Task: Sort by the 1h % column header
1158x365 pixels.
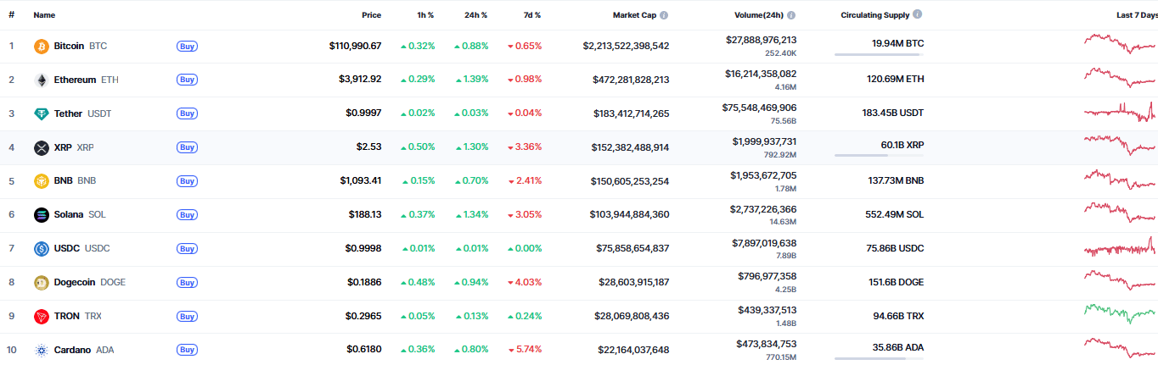Action: 424,15
